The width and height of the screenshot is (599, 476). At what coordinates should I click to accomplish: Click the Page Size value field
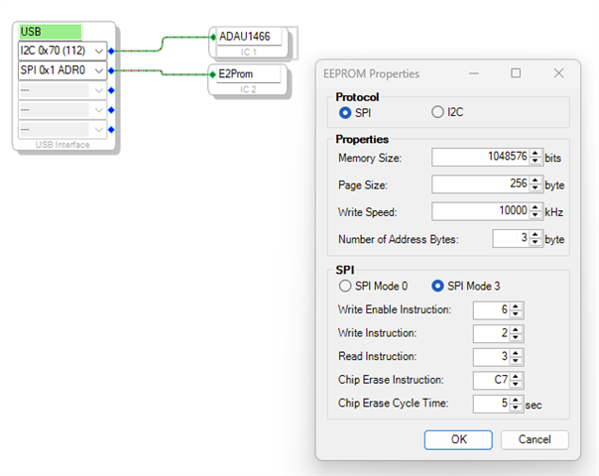pyautogui.click(x=481, y=184)
